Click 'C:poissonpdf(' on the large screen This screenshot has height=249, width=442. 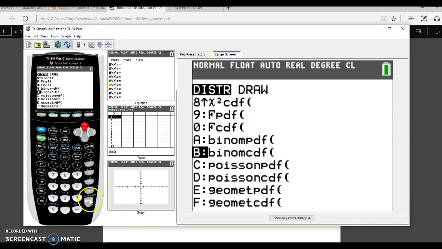pyautogui.click(x=241, y=165)
